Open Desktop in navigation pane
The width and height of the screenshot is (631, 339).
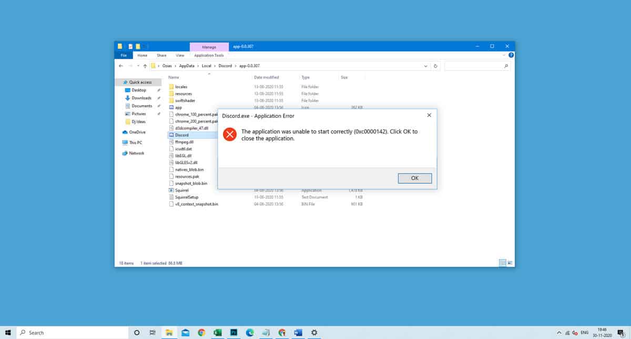[139, 90]
